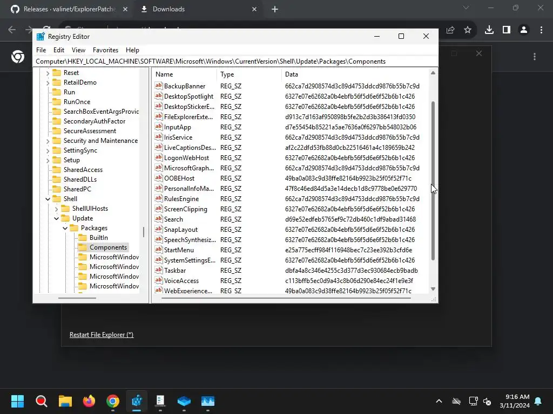
Task: Collapse the Shell key
Action: (48, 199)
